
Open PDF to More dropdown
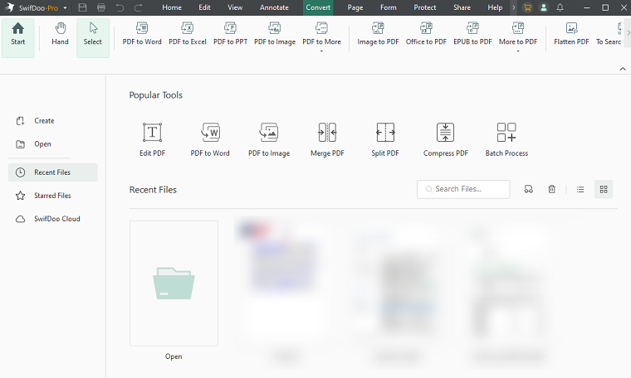tap(321, 36)
